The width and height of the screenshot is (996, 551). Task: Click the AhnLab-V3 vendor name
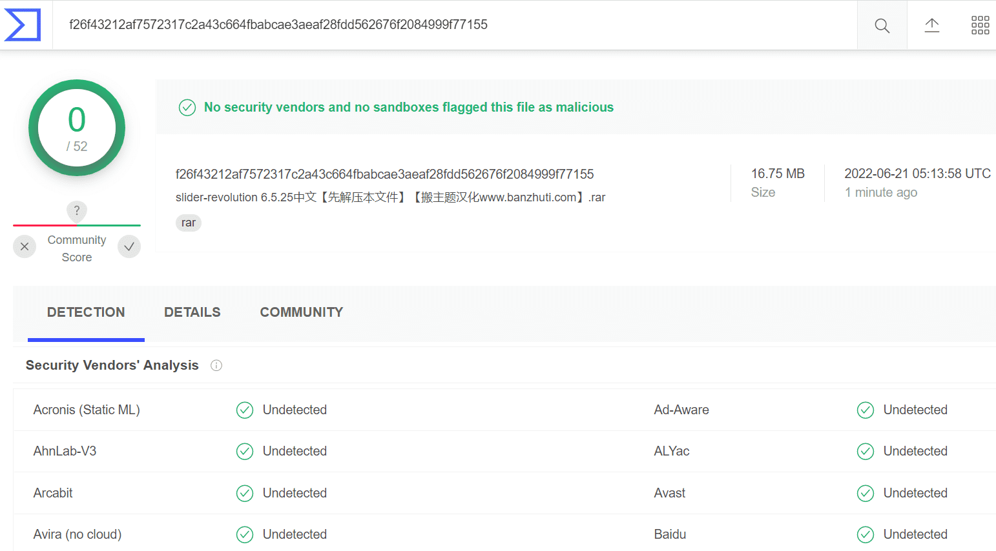pyautogui.click(x=65, y=451)
